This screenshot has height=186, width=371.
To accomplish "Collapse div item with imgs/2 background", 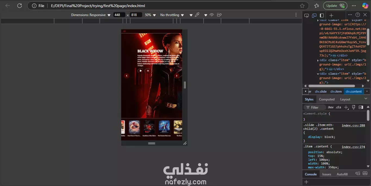I will point(318,74).
